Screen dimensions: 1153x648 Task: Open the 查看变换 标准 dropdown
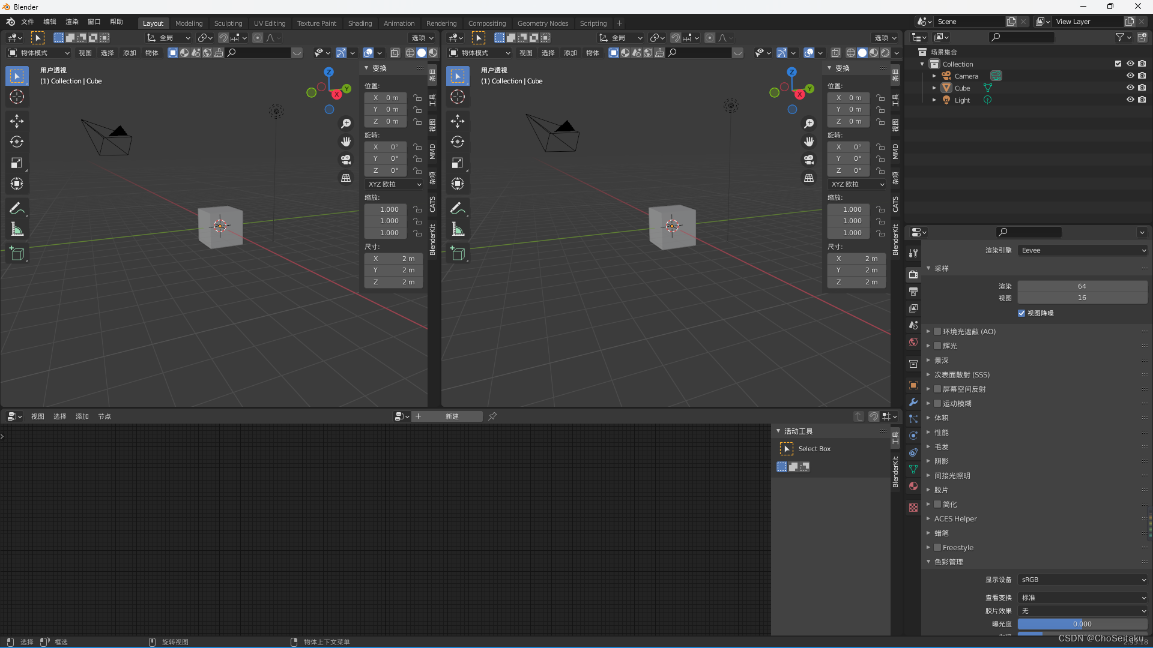tap(1083, 598)
